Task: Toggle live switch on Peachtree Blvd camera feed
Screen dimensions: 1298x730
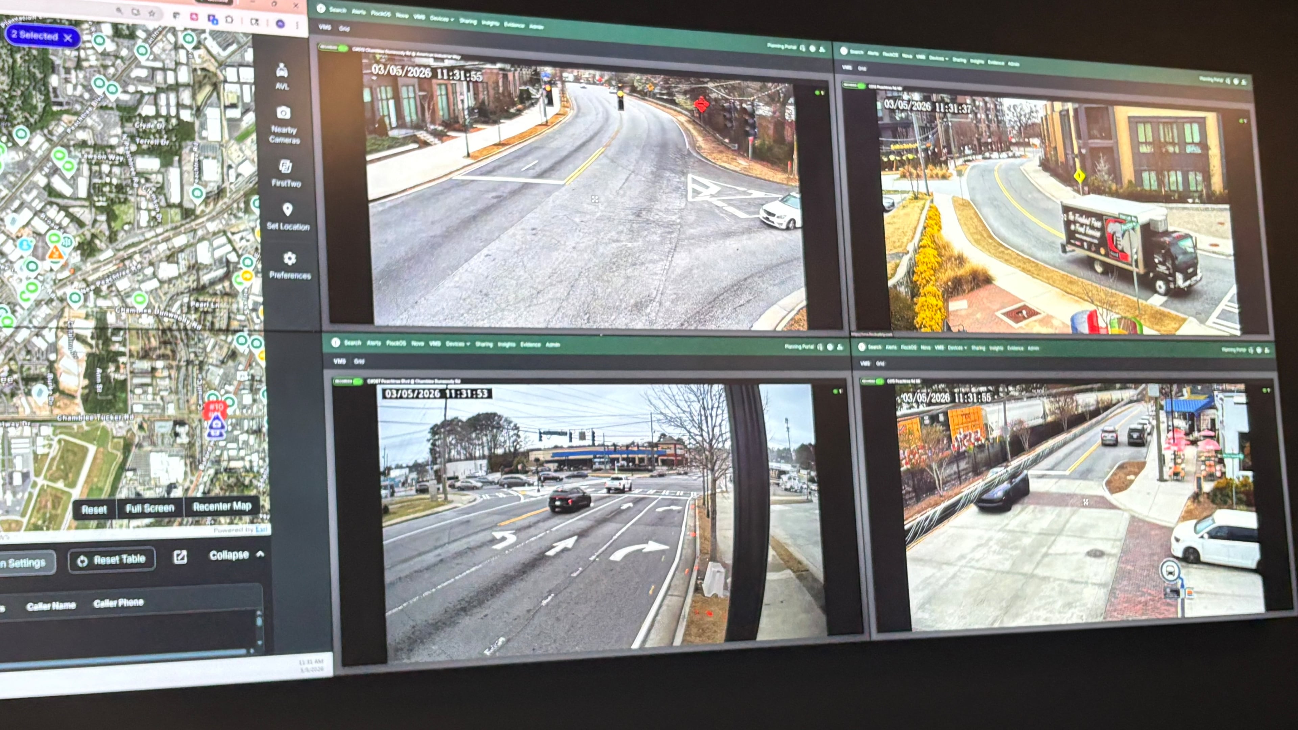Action: pyautogui.click(x=348, y=381)
